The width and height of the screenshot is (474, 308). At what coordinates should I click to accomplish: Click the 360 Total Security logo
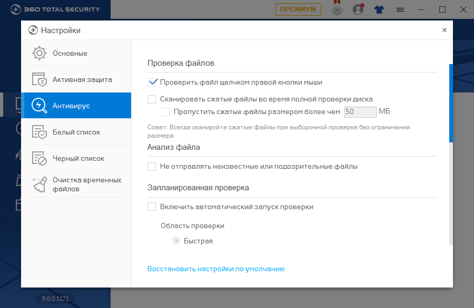coord(55,9)
